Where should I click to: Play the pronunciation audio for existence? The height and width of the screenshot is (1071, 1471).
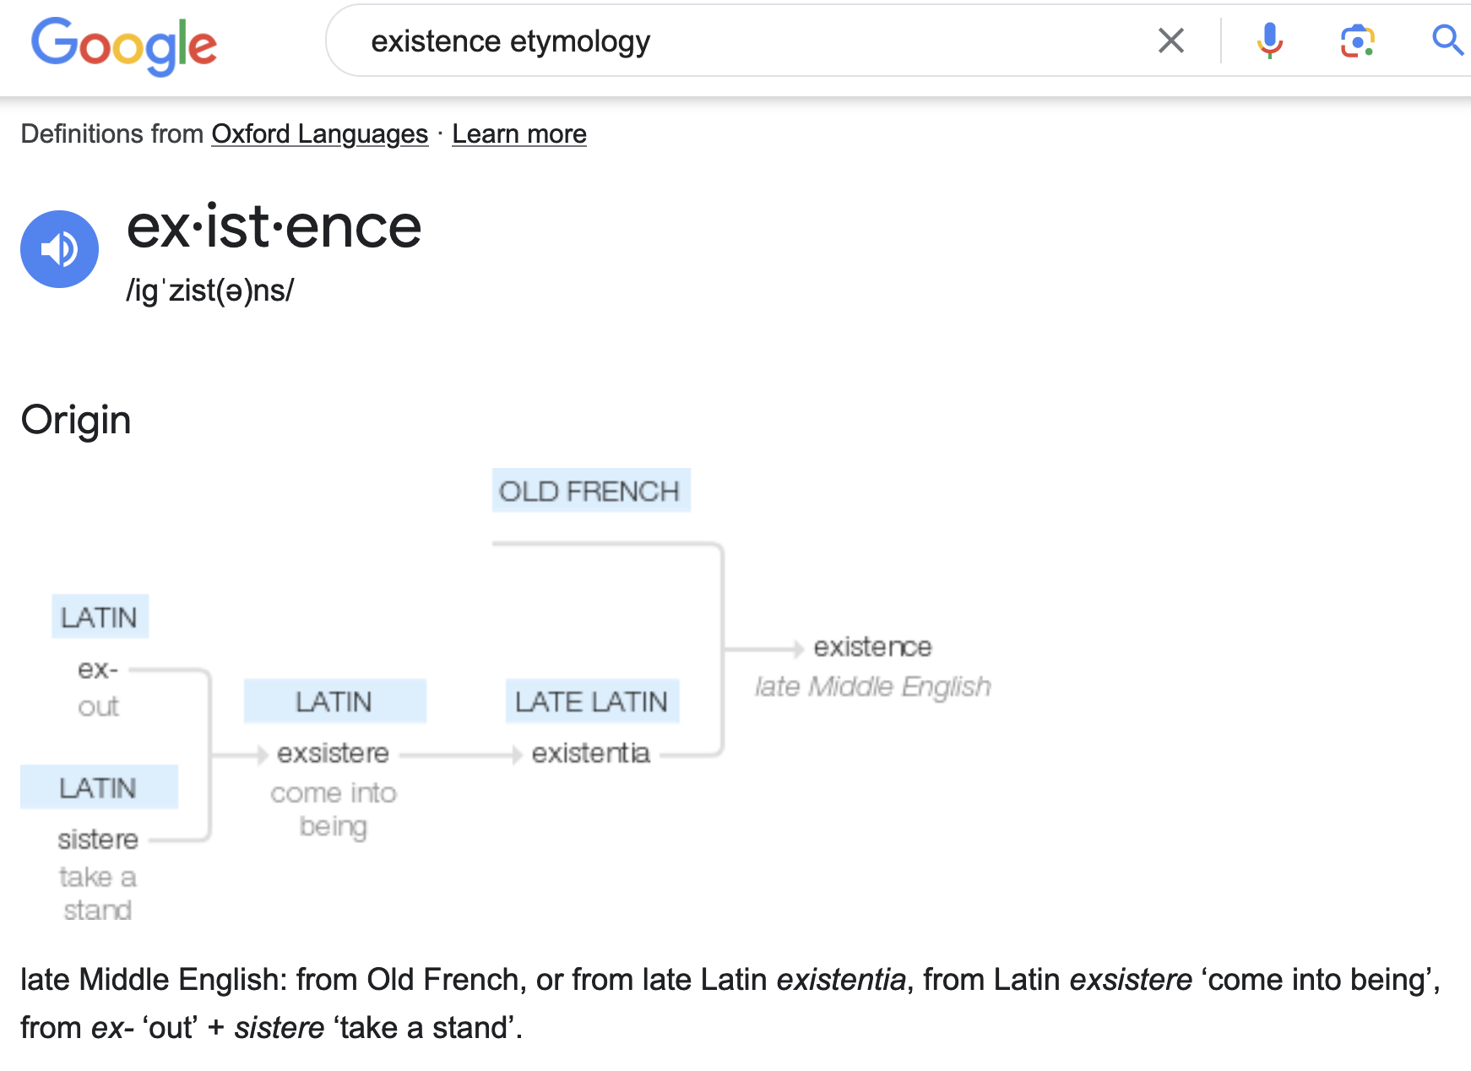coord(59,249)
